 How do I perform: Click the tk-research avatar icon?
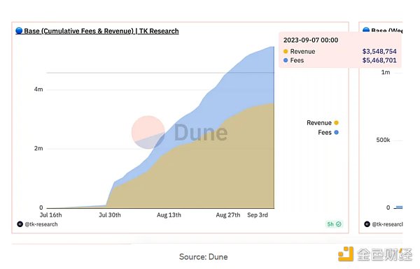[x=20, y=224]
